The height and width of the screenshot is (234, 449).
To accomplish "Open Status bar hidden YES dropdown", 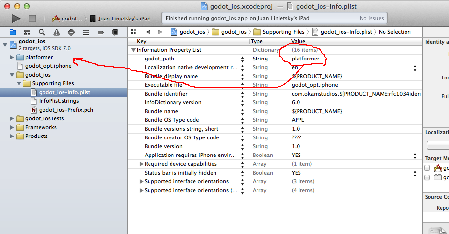I will click(x=415, y=173).
